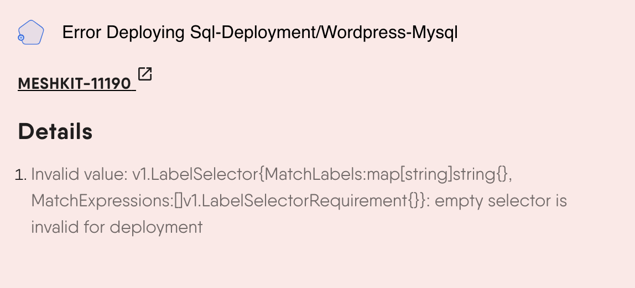
Task: Click the number '11190' in the error code
Action: point(111,83)
